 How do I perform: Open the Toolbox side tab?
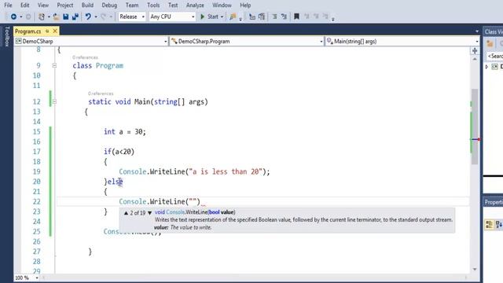click(7, 37)
